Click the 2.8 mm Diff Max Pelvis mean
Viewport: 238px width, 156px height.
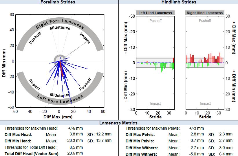197,134
